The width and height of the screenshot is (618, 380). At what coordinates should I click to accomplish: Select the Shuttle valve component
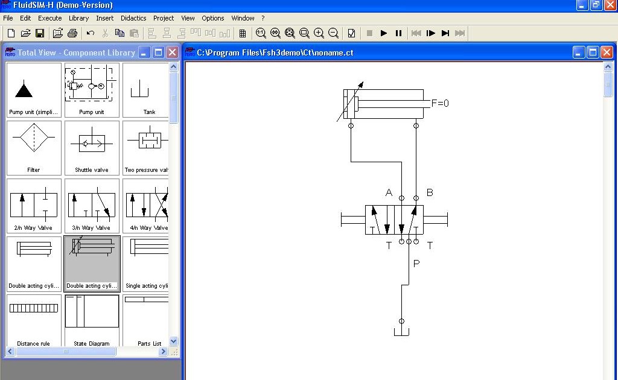[92, 148]
